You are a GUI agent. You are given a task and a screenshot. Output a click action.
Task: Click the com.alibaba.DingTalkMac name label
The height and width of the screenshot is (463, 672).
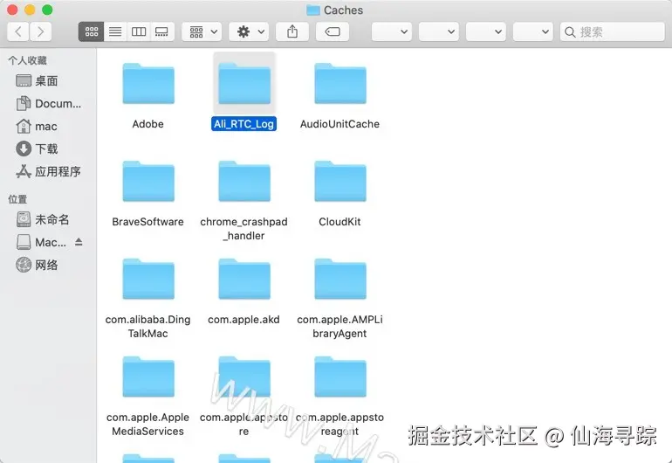147,327
